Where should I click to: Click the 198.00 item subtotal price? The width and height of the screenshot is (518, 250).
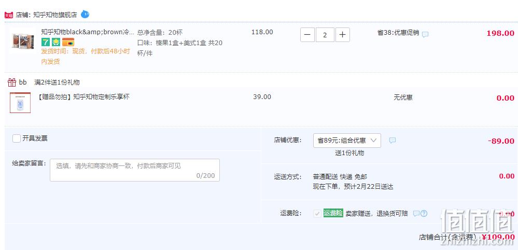[x=500, y=33]
